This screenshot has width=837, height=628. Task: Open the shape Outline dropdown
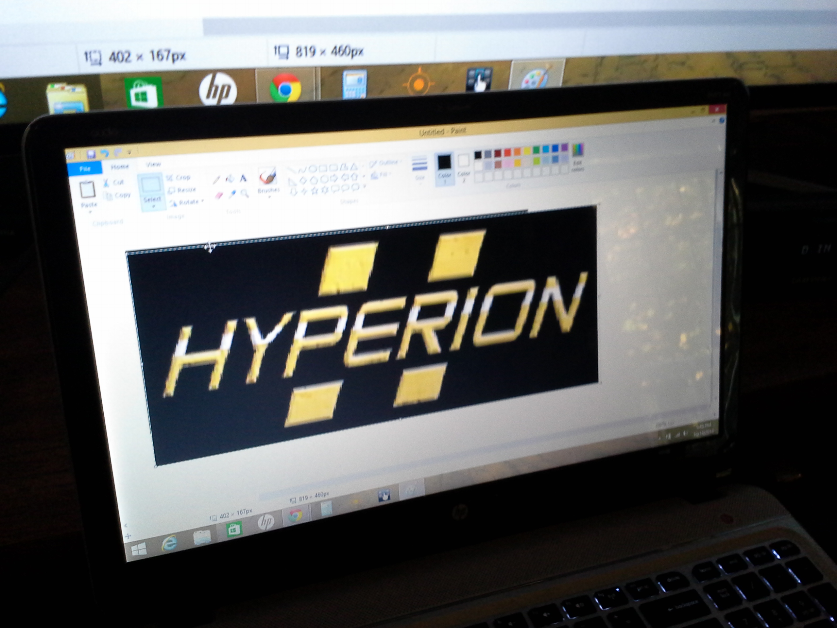(385, 163)
